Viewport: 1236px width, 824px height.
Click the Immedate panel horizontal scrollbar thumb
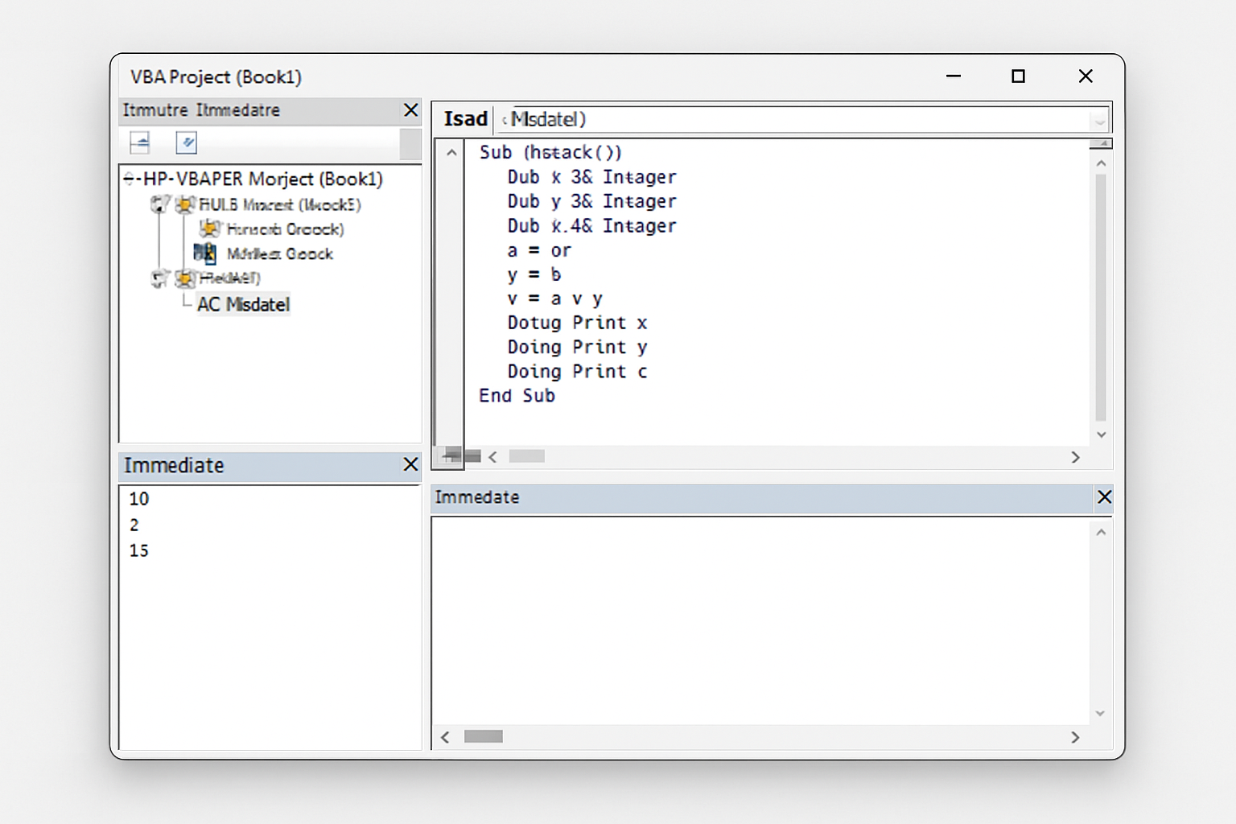[484, 736]
